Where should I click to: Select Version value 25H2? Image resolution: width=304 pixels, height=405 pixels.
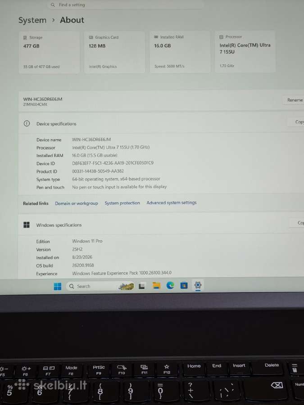[x=77, y=249]
